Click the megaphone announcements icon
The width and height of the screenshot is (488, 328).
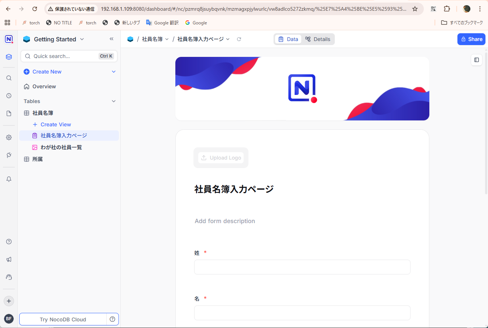tap(9, 259)
